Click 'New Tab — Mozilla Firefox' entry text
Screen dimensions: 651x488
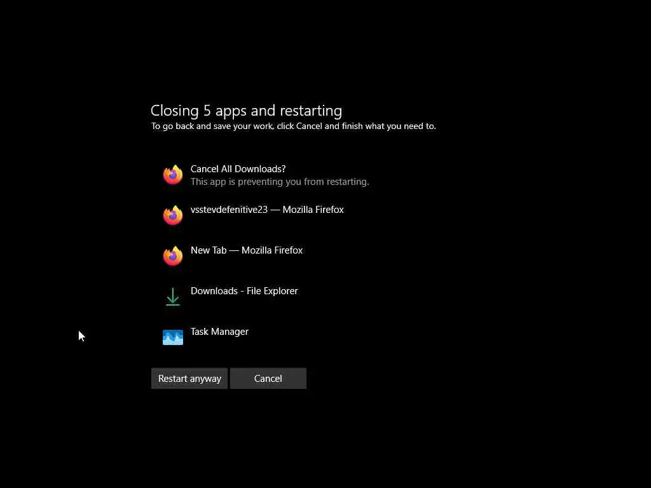(x=247, y=250)
